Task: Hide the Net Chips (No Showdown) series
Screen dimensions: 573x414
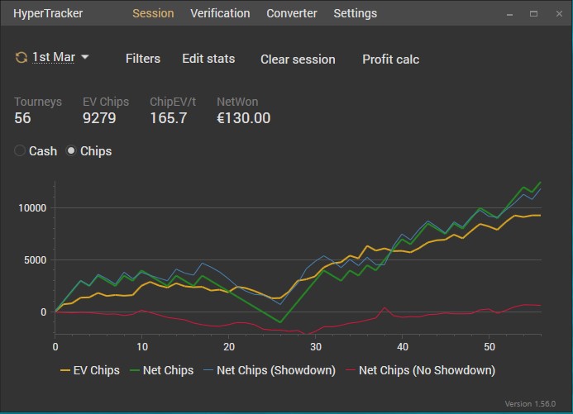Action: (x=420, y=370)
